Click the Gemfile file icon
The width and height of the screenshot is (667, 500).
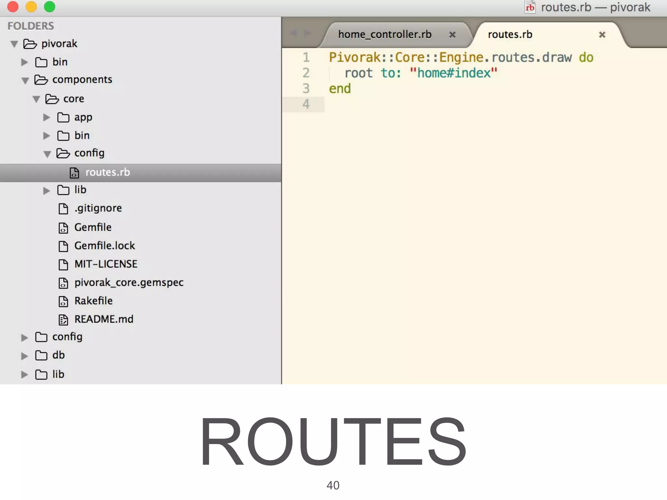[x=63, y=228]
